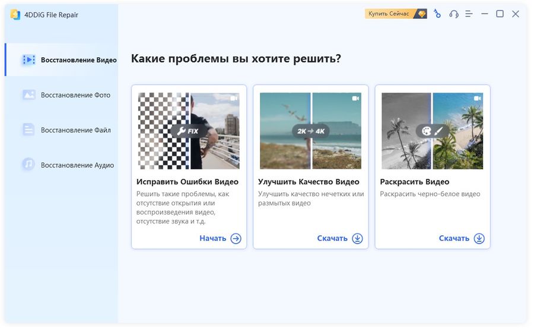Close the 4DDiG File Repair window
Screen dimensions: 534x331
coord(516,14)
